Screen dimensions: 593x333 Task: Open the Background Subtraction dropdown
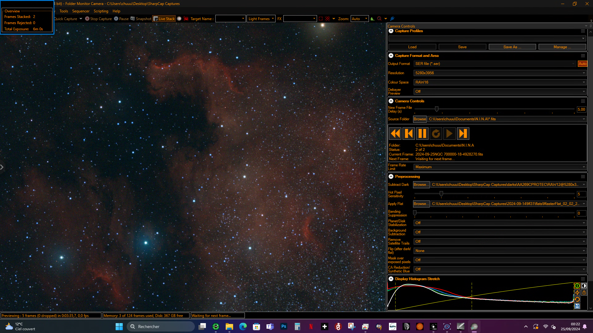click(500, 232)
